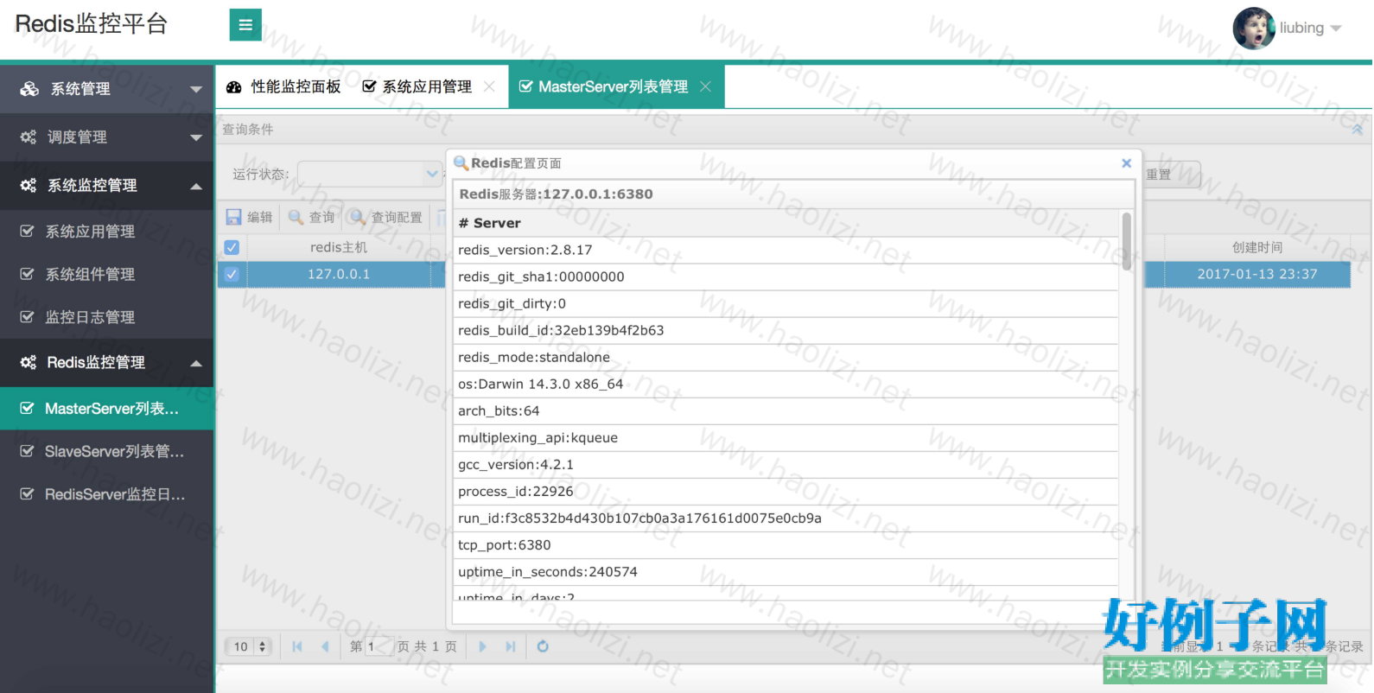Screen dimensions: 1374x693
Task: Collapse the 查询条件 panel chevron
Action: click(x=1357, y=130)
